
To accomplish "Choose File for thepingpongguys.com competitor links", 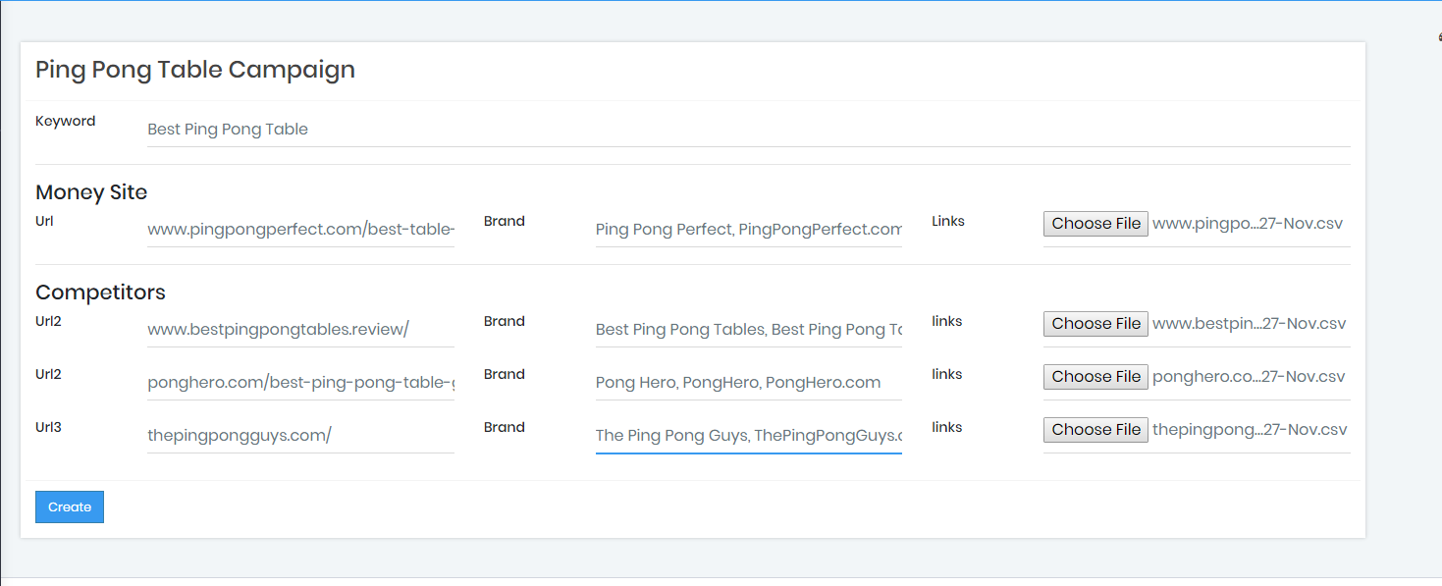I will 1095,430.
